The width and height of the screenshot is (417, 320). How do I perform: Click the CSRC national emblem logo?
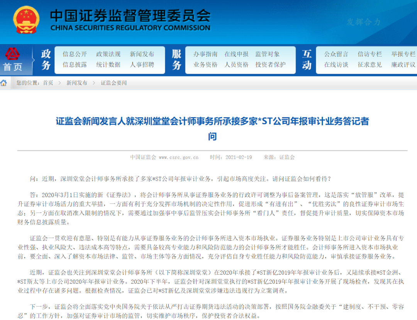[26, 20]
